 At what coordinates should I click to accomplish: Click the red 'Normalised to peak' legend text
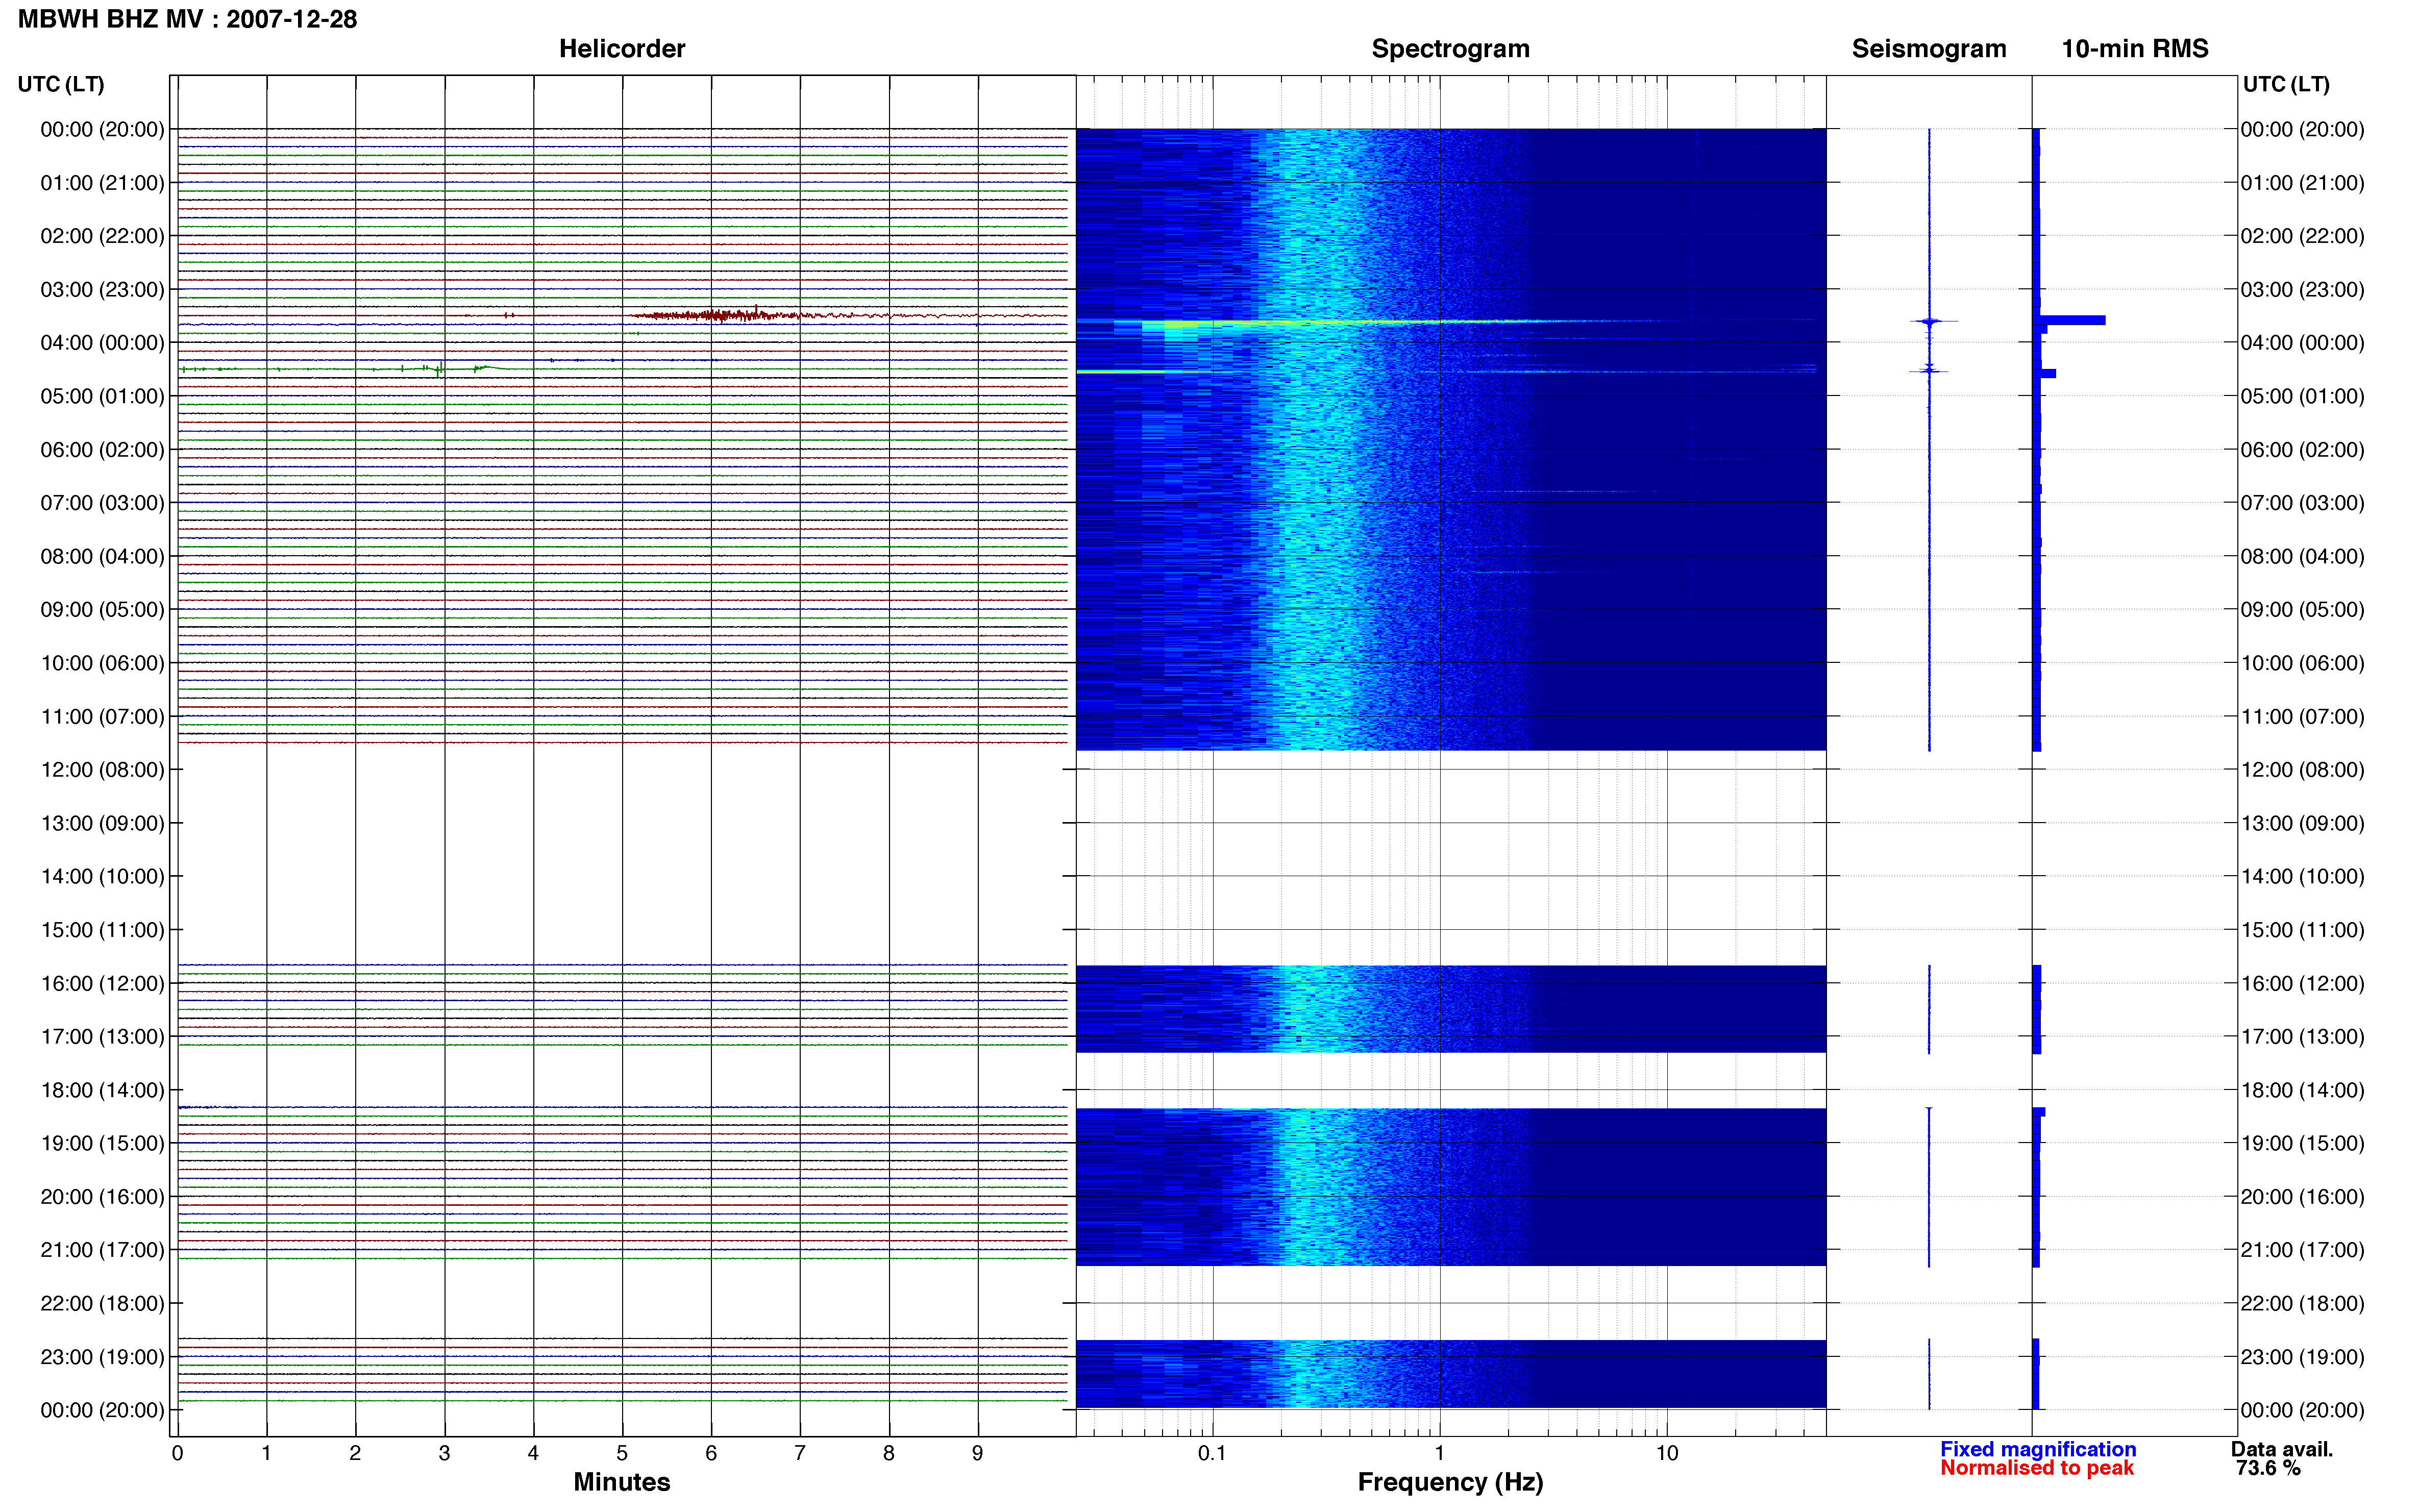2037,1468
